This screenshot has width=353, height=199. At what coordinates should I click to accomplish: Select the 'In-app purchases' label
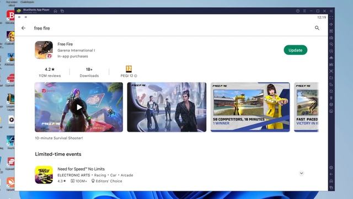pos(73,56)
